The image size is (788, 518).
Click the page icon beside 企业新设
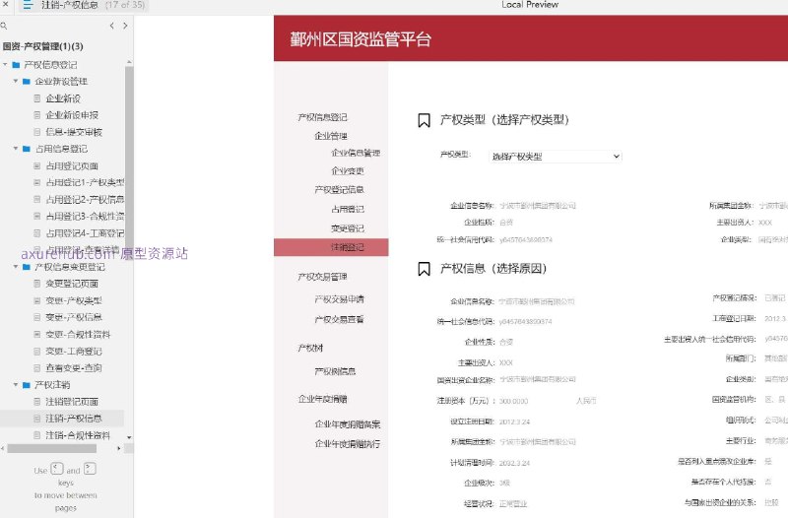(36, 98)
